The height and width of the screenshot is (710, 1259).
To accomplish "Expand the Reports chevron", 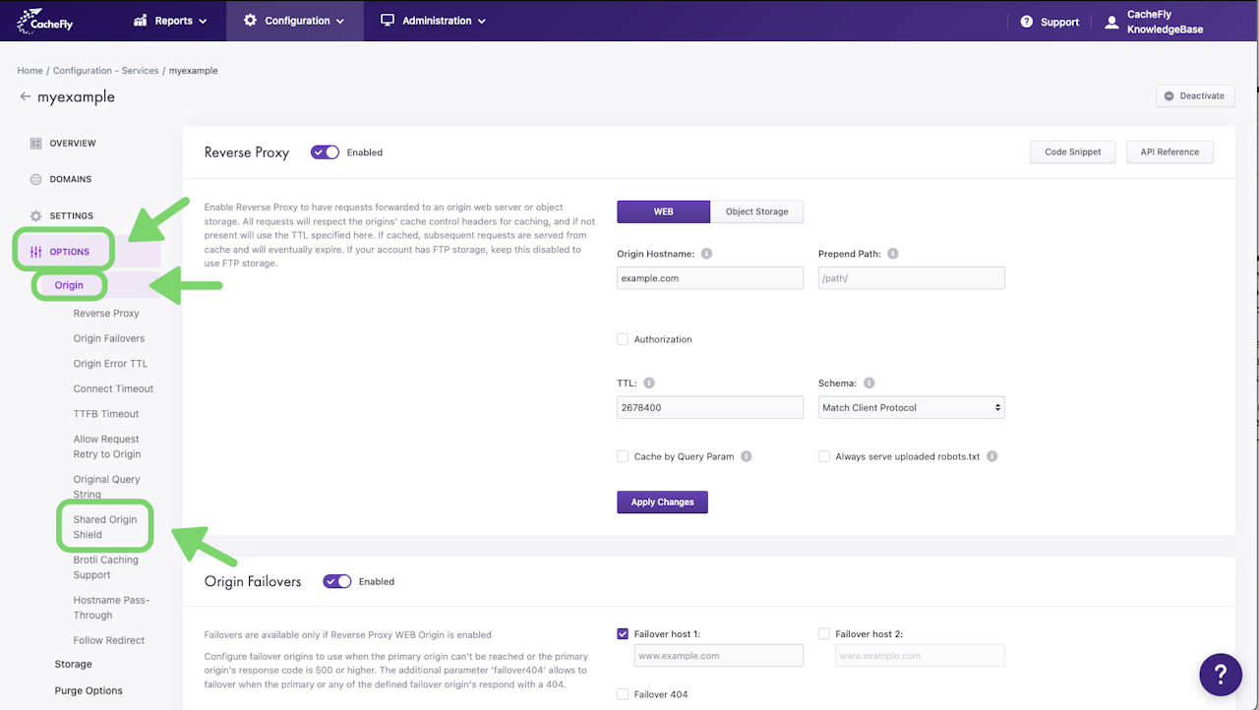I will point(203,22).
